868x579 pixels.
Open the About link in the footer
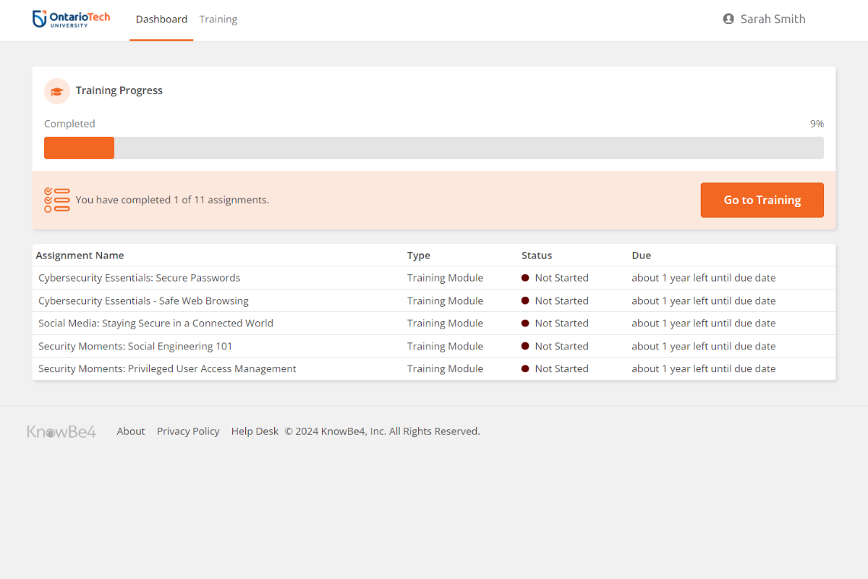[x=131, y=431]
